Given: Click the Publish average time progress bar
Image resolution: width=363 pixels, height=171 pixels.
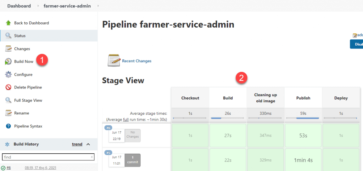Looking at the screenshot, I should pos(303,118).
